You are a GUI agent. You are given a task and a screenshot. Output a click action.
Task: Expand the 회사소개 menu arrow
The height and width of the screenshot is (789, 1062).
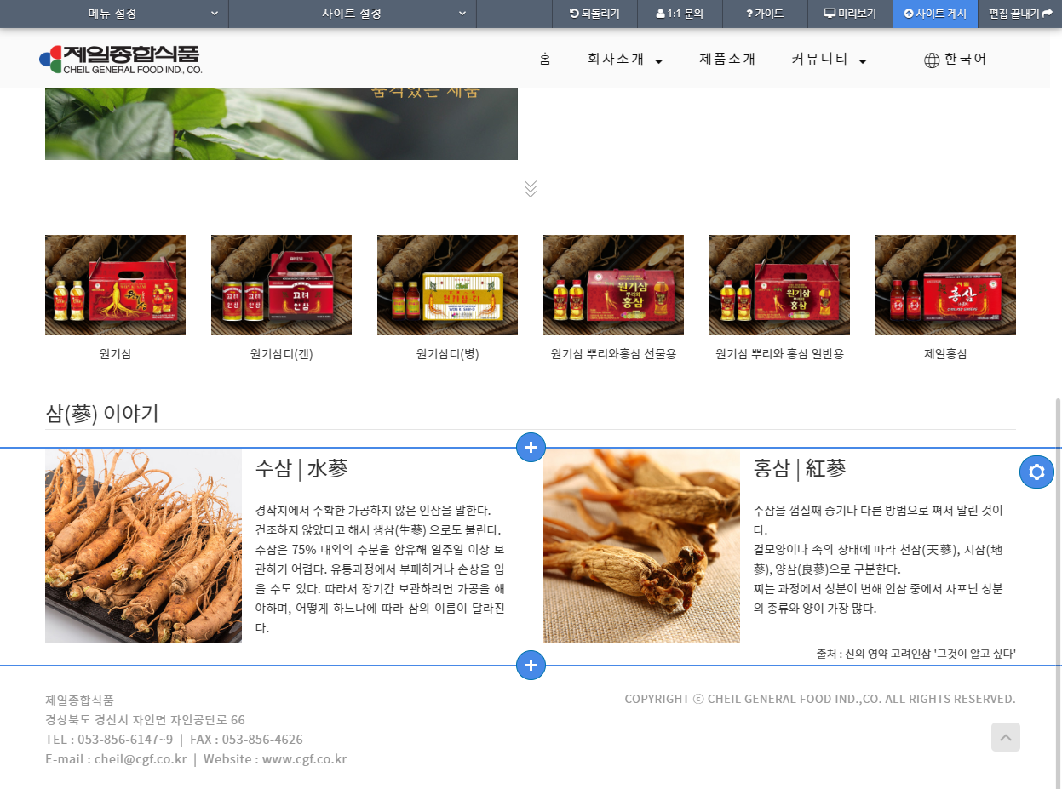(x=659, y=60)
